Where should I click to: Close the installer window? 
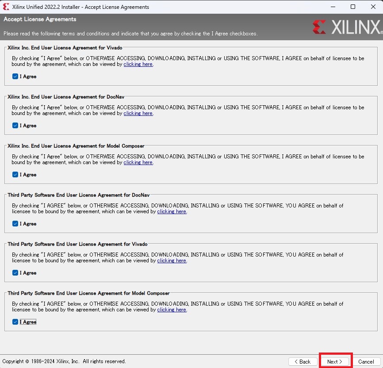(x=373, y=7)
